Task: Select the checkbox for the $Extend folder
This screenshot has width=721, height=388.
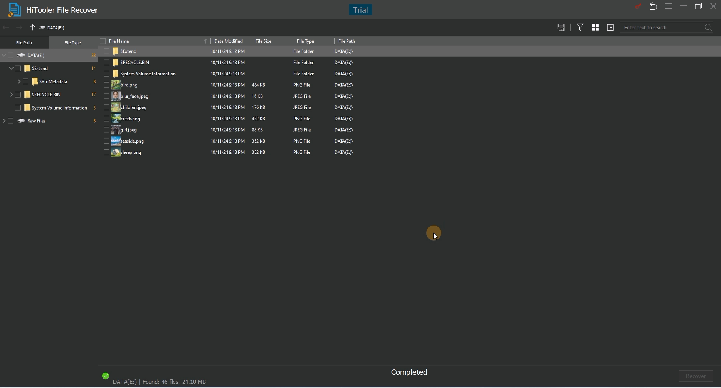Action: coord(18,68)
